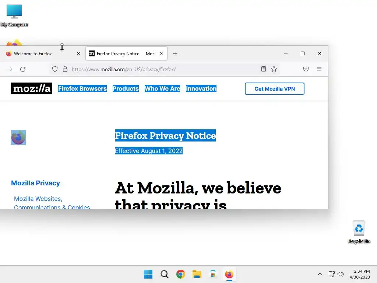
Task: Maximize the Firefox window
Action: click(x=303, y=53)
